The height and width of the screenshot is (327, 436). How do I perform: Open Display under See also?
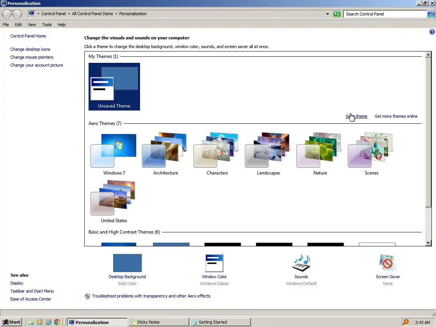point(17,283)
